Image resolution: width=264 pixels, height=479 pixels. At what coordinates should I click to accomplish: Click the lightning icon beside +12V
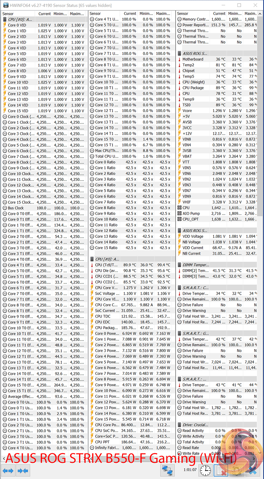point(179,133)
